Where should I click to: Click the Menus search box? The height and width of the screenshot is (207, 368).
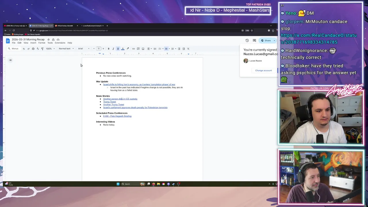click(x=13, y=49)
